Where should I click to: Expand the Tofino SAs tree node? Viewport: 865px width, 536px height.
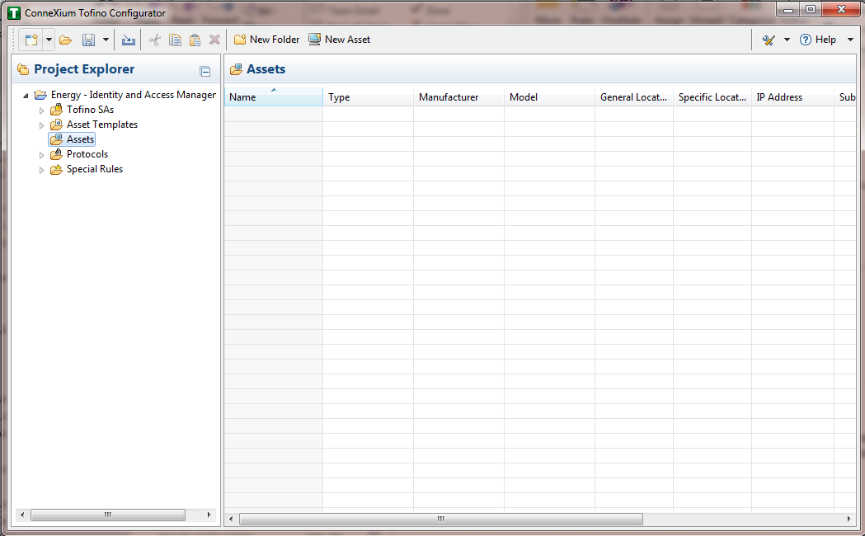[41, 110]
